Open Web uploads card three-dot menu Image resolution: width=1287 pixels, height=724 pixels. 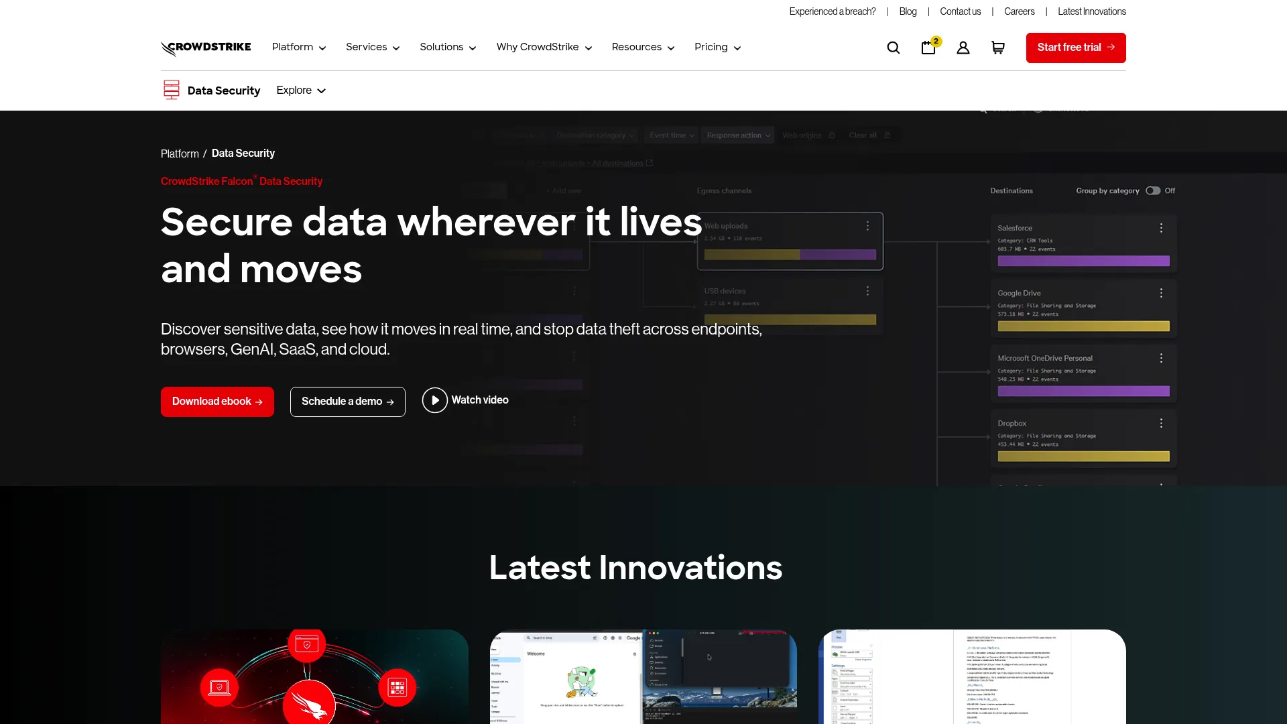[868, 226]
